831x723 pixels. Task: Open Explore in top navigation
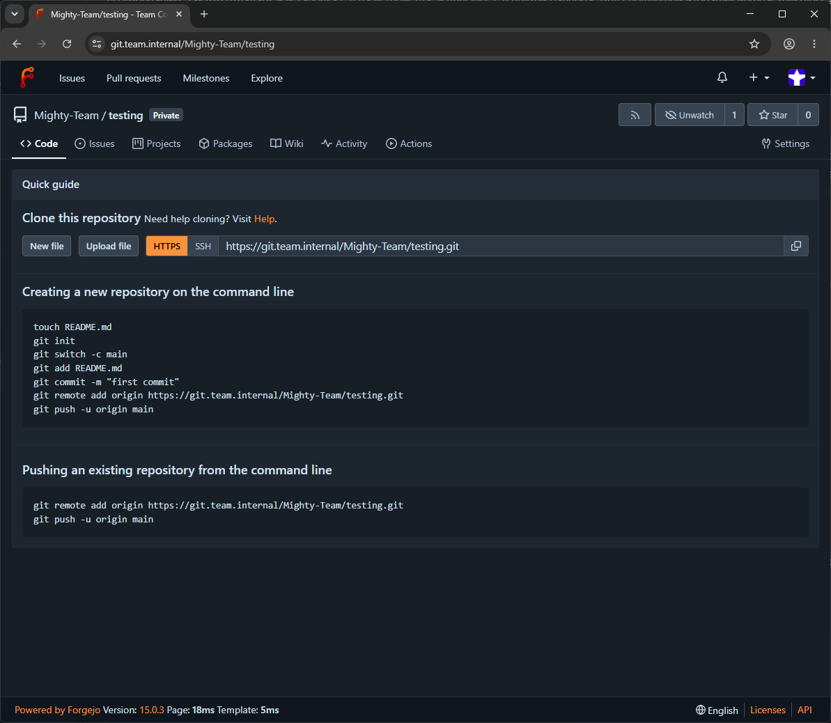[x=267, y=78]
